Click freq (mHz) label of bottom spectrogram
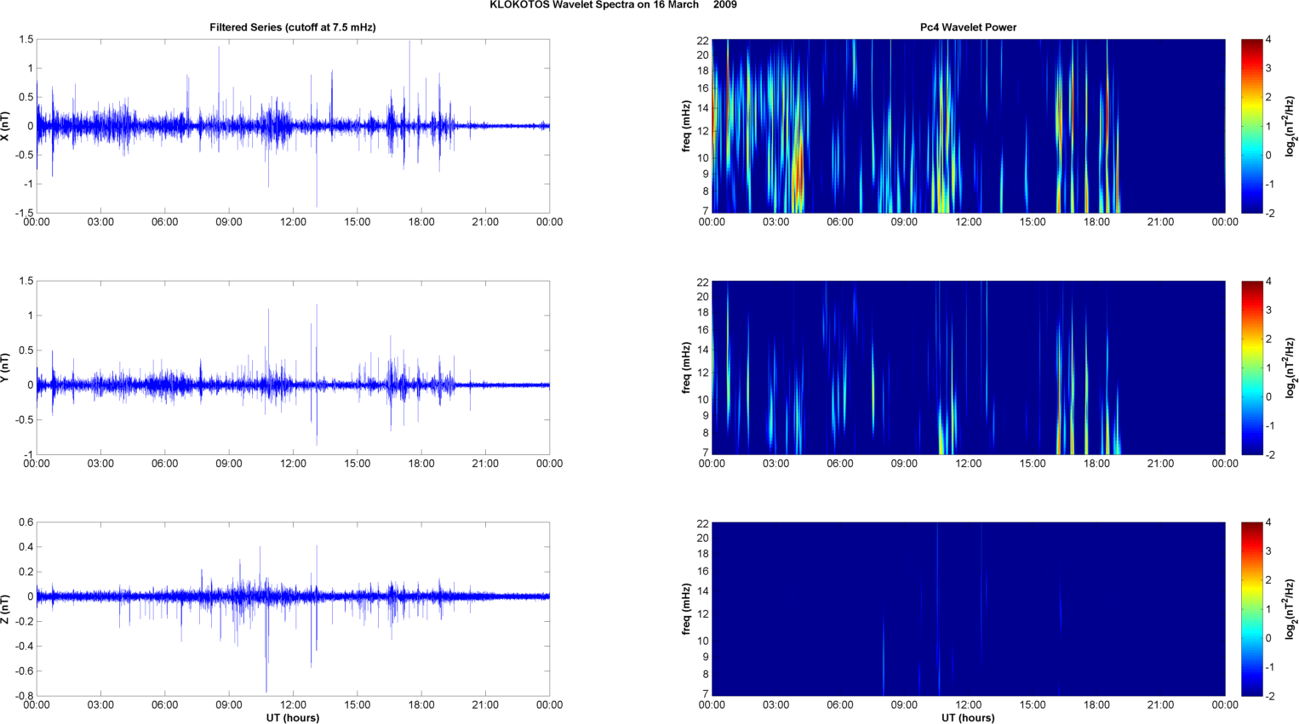 (686, 609)
